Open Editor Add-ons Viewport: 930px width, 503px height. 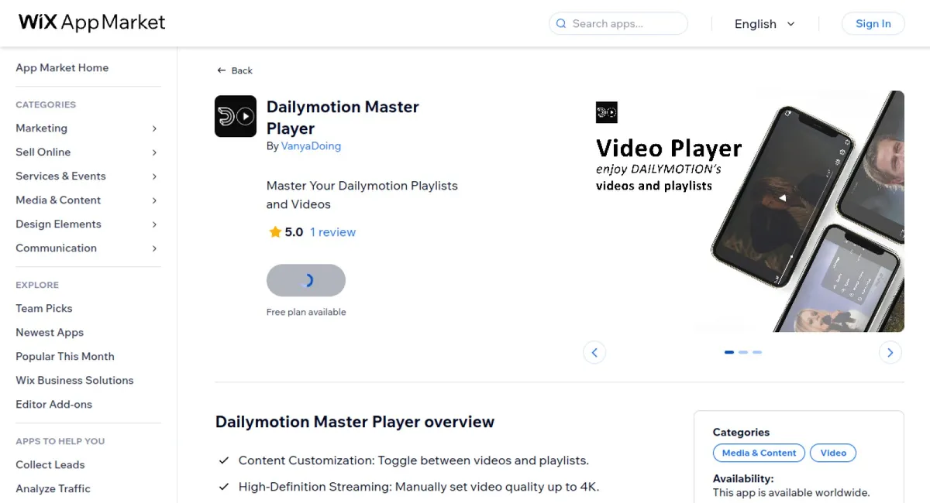click(53, 405)
